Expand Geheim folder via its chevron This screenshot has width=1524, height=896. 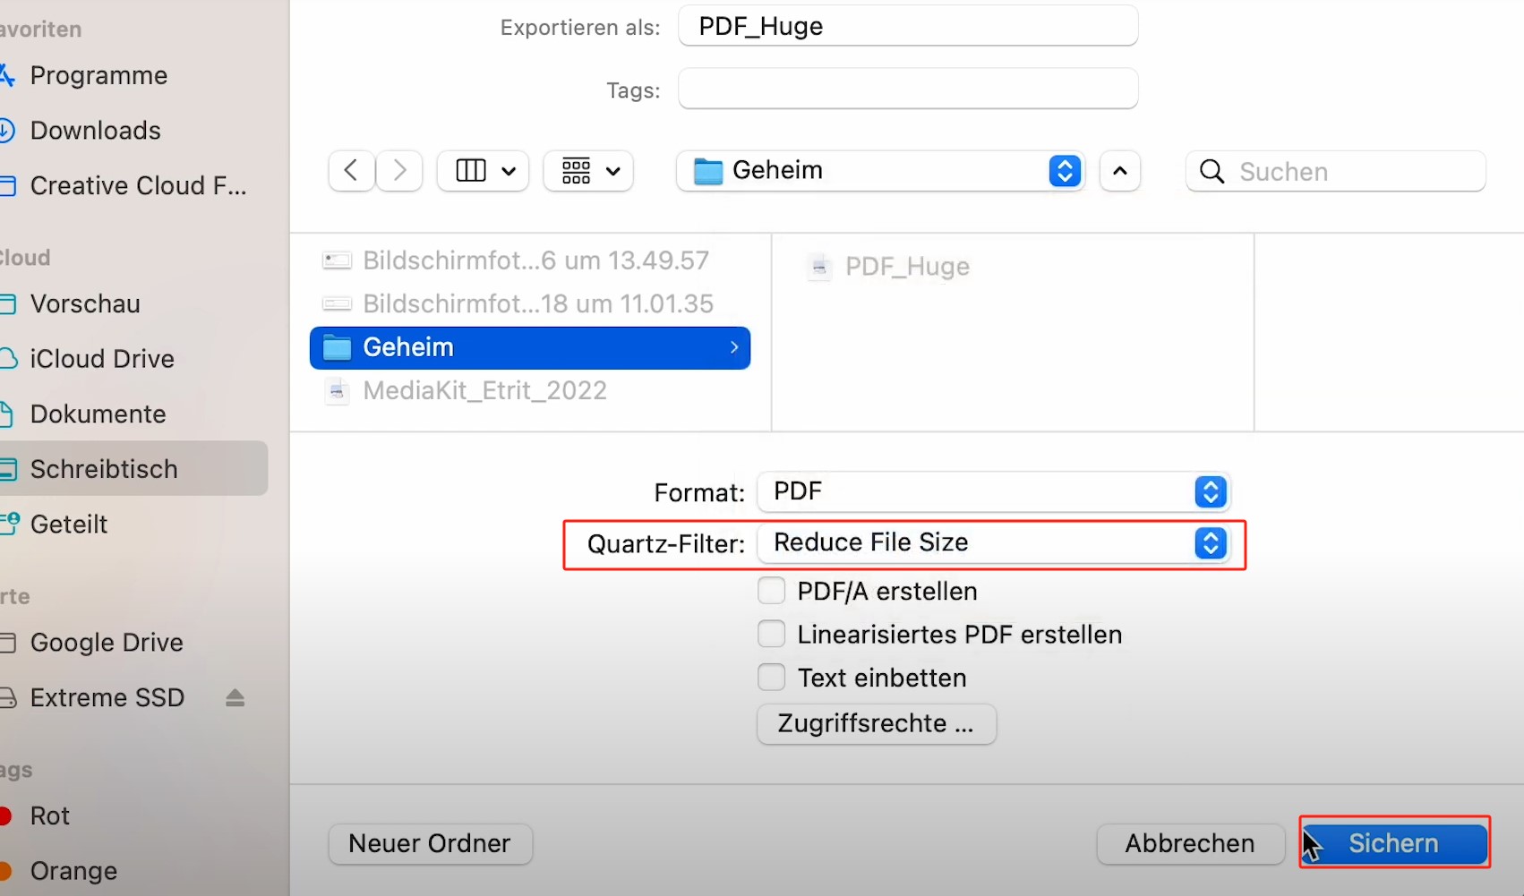pos(734,347)
